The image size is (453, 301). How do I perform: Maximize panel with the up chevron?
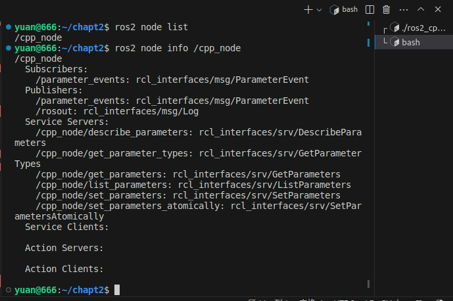click(x=421, y=9)
